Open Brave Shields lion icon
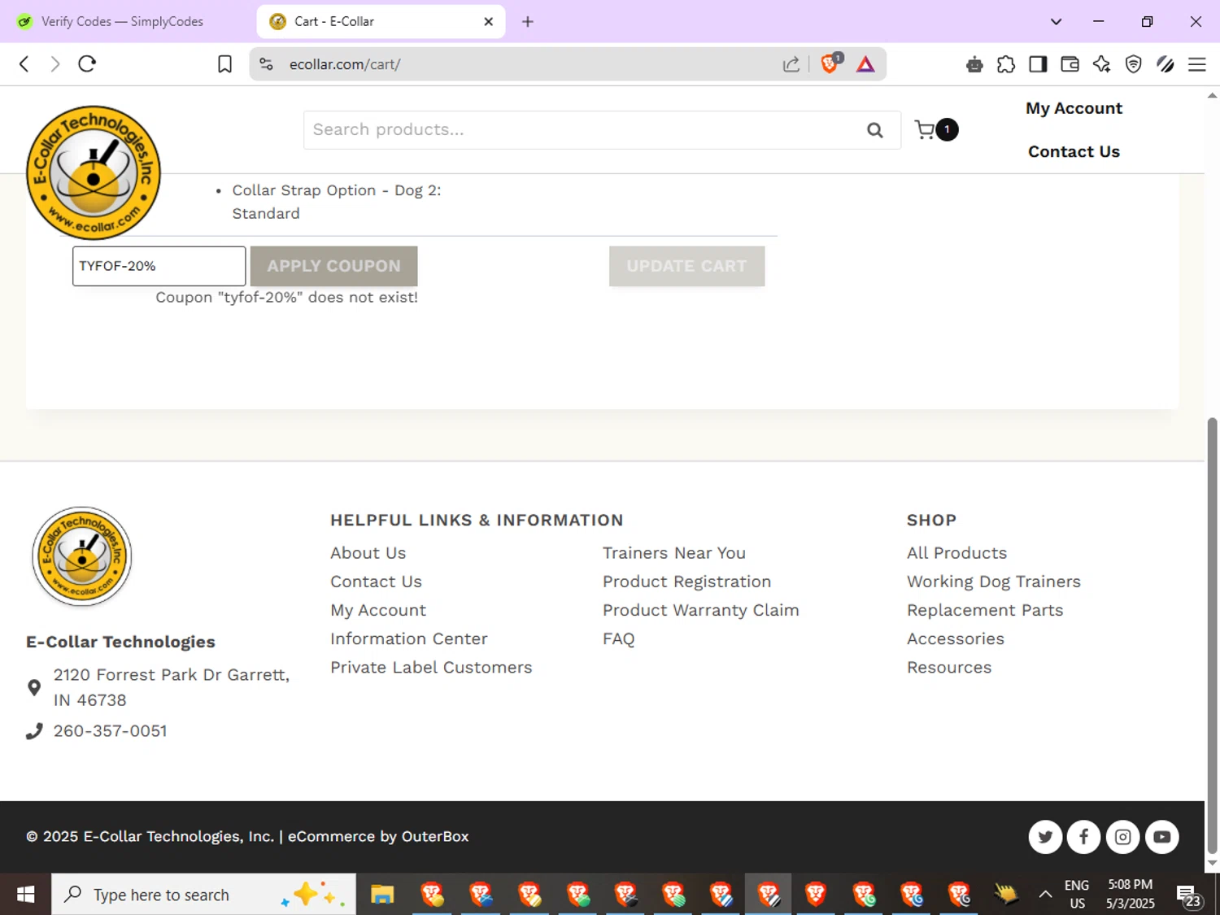The width and height of the screenshot is (1220, 915). [830, 63]
